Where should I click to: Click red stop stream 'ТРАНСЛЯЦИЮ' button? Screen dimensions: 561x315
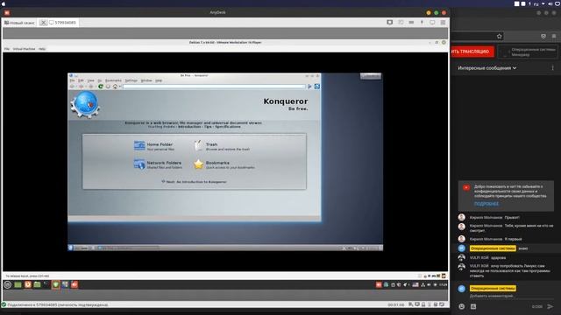472,52
